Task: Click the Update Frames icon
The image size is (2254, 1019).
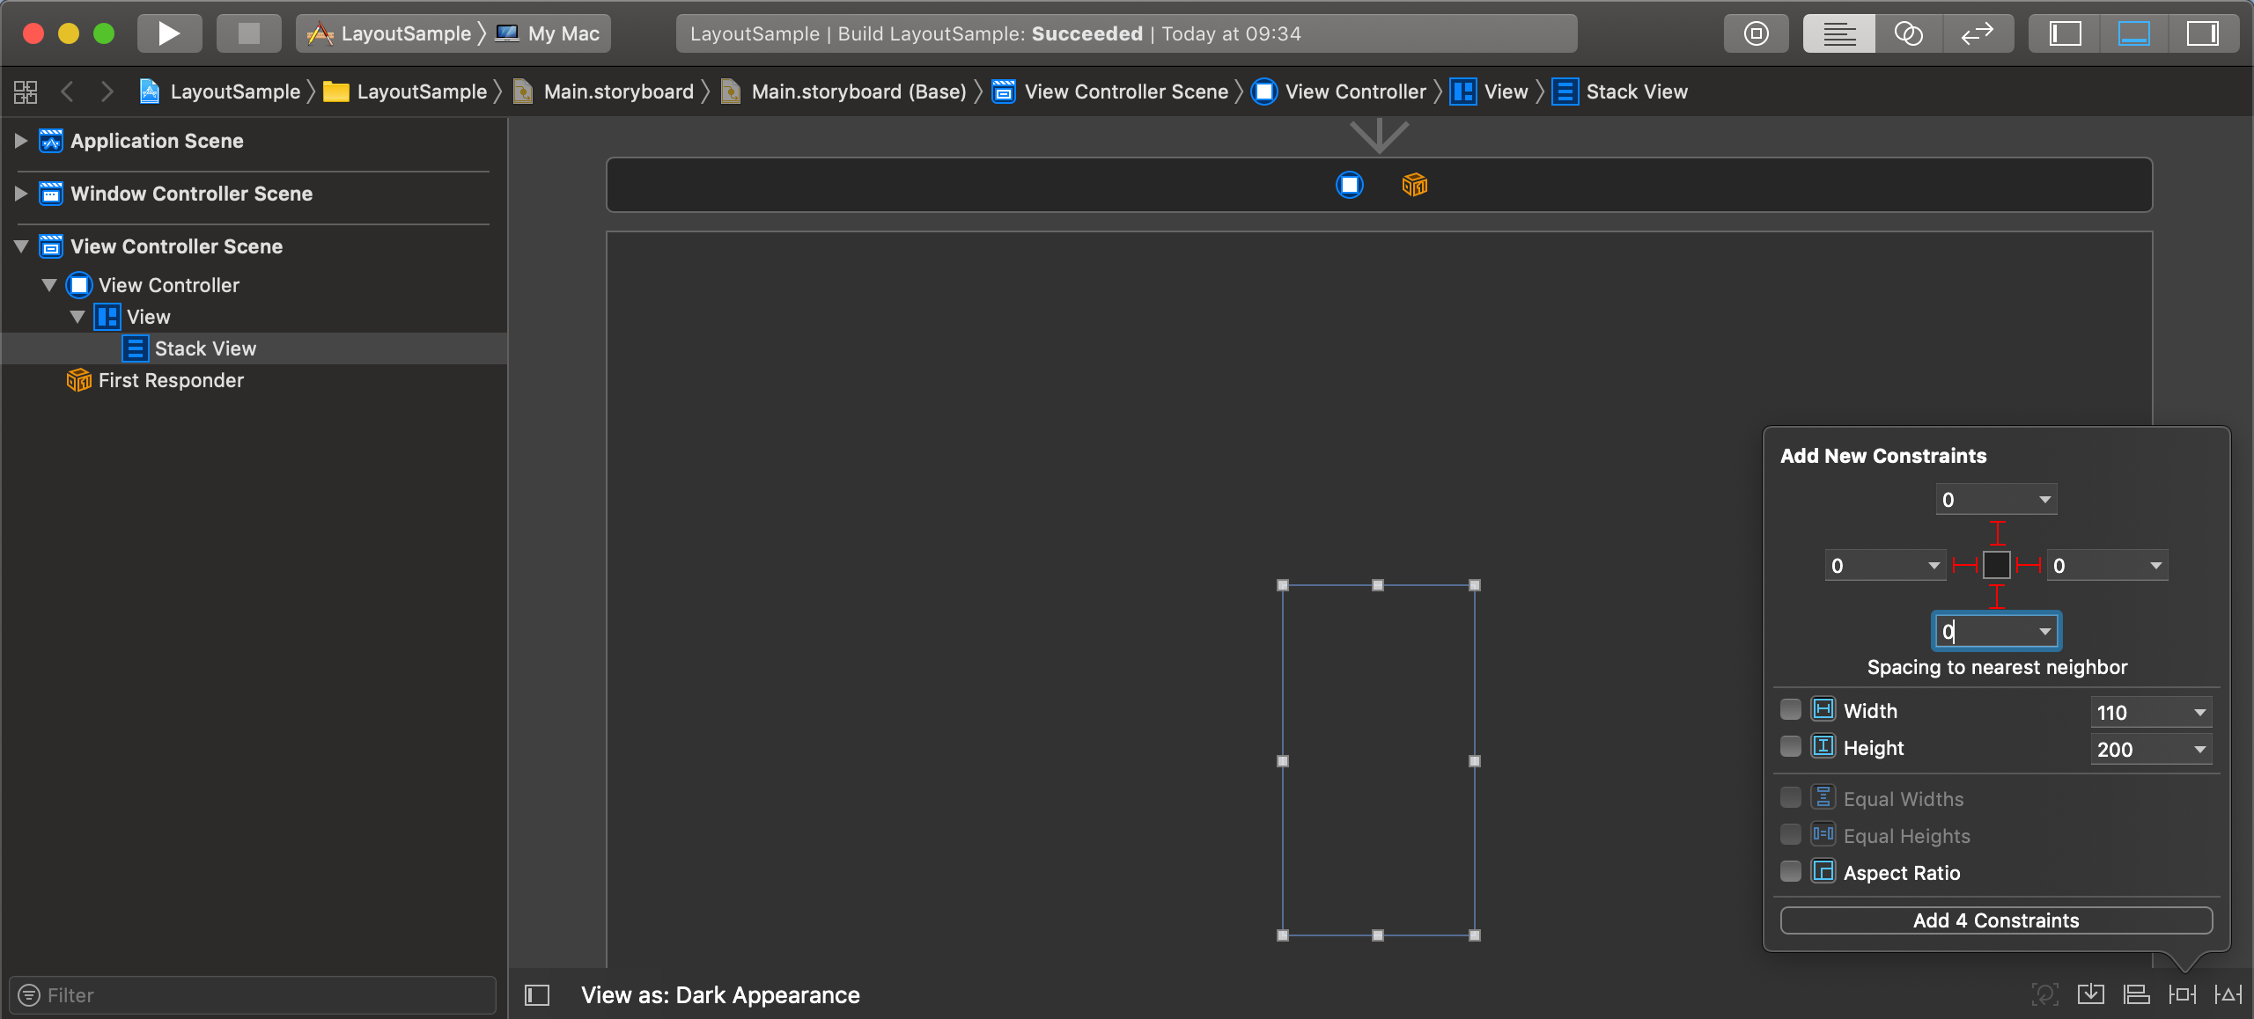Action: [2044, 994]
